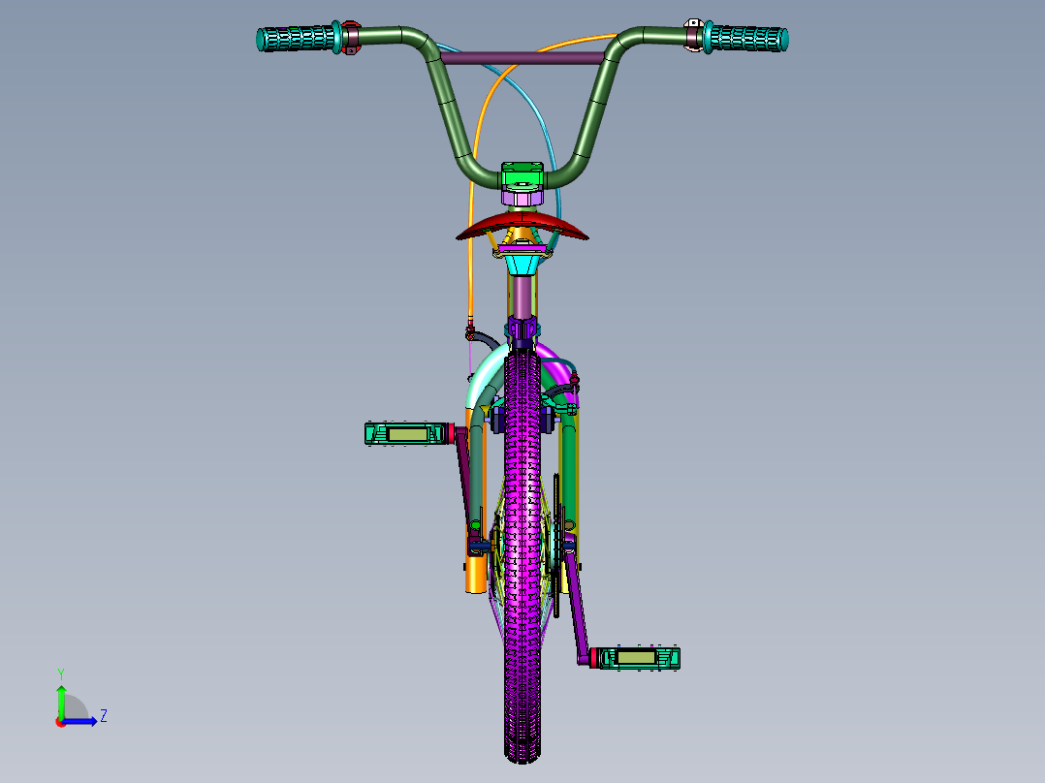Screen dimensions: 1045x783
Task: Select the upper left pedal
Action: [x=408, y=434]
